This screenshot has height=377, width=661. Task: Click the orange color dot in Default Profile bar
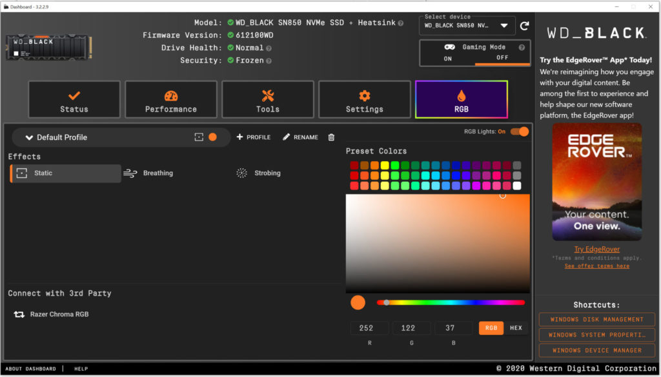212,137
